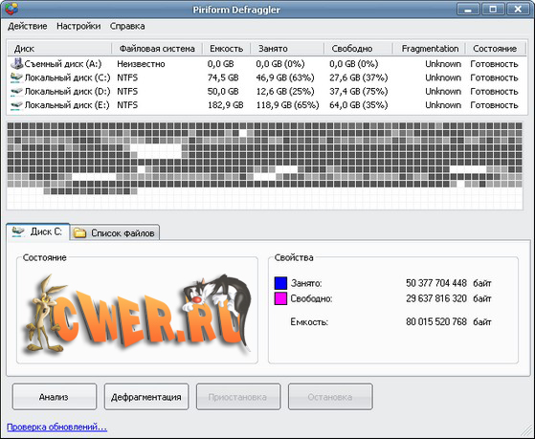
Task: Click the 12,6 GB (25%) used cell
Action: pyautogui.click(x=285, y=92)
